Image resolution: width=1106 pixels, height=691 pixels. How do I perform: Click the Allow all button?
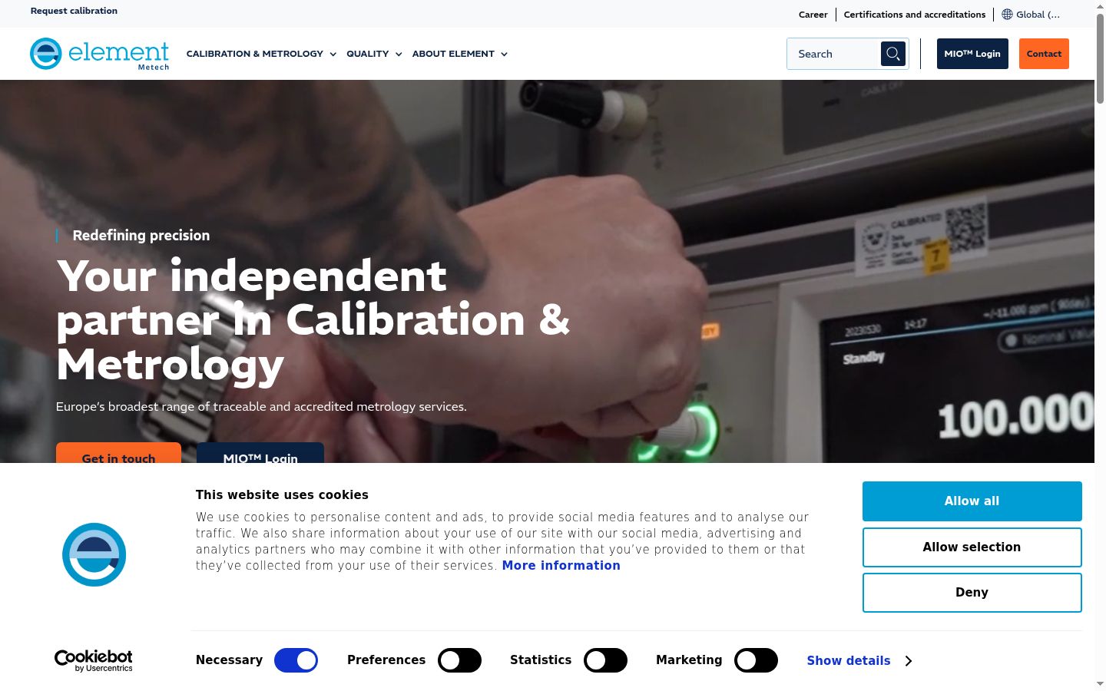[x=972, y=501]
